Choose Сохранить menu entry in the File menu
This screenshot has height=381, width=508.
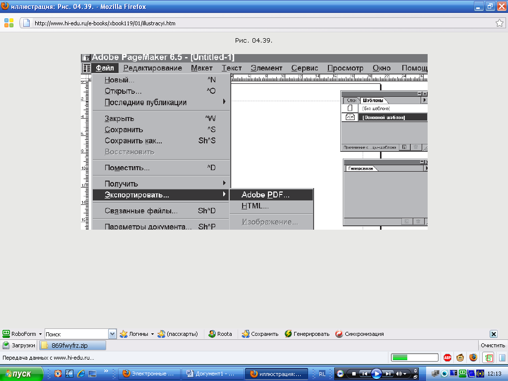tap(161, 129)
